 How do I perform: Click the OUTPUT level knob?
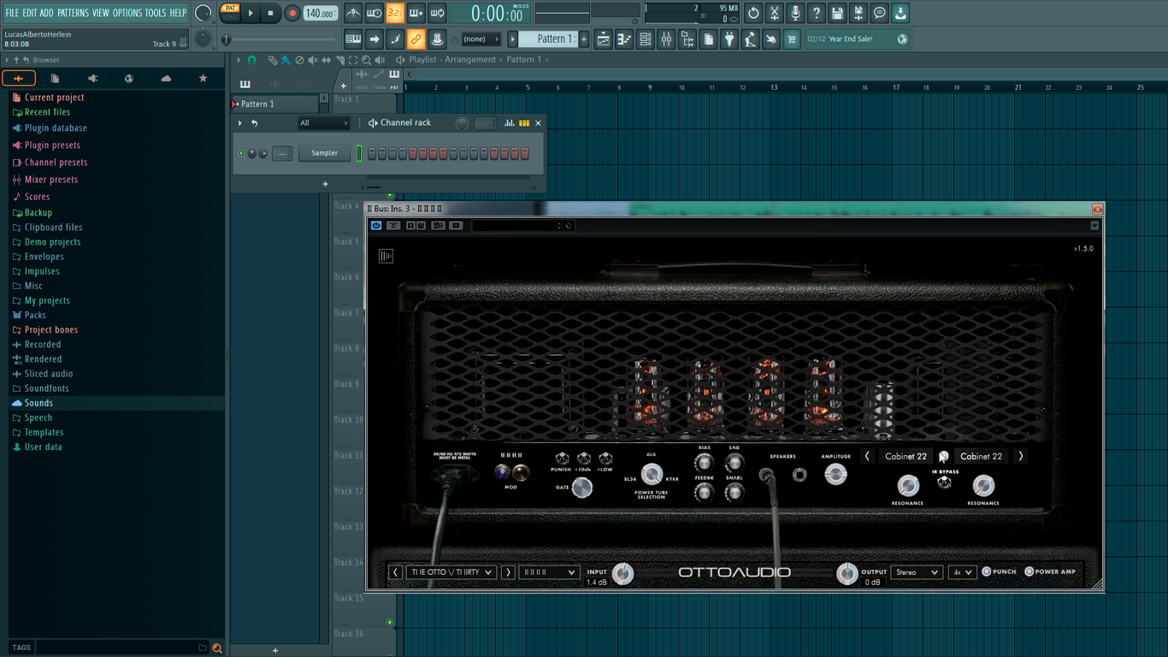click(847, 573)
